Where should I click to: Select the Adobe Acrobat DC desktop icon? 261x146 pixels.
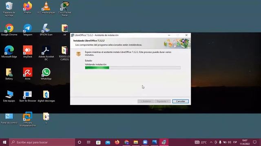tap(46, 53)
